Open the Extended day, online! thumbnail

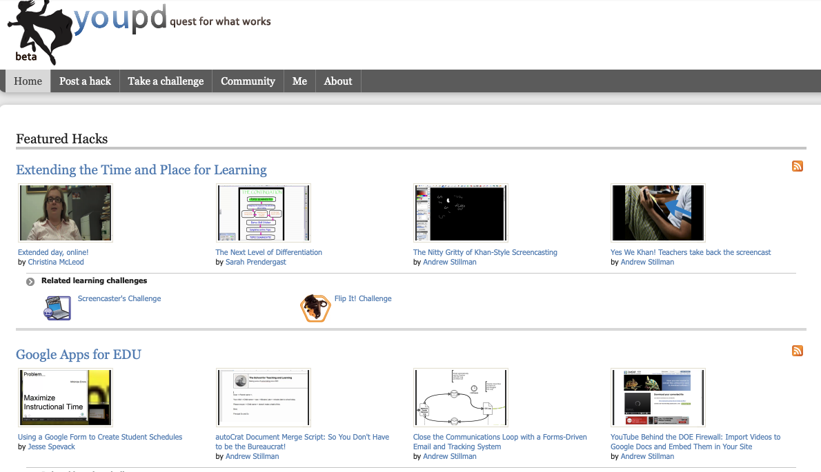(x=66, y=213)
